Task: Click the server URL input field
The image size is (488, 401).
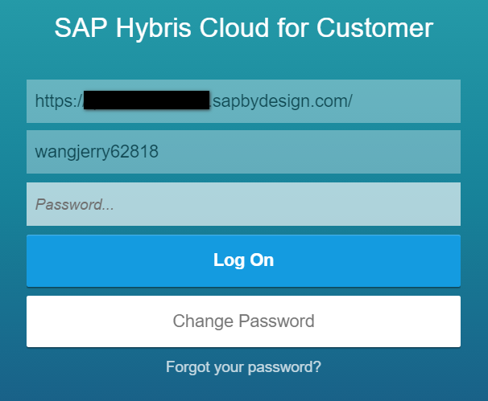Action: pos(243,101)
